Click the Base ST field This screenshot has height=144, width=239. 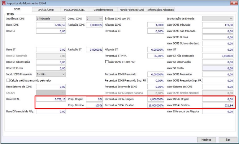coord(51,50)
